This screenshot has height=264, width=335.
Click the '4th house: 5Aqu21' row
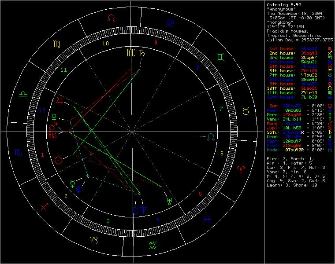tap(301, 62)
